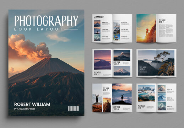
Task: Select the BOOK LAYOUT subtitle on the cover
Action: (38, 29)
